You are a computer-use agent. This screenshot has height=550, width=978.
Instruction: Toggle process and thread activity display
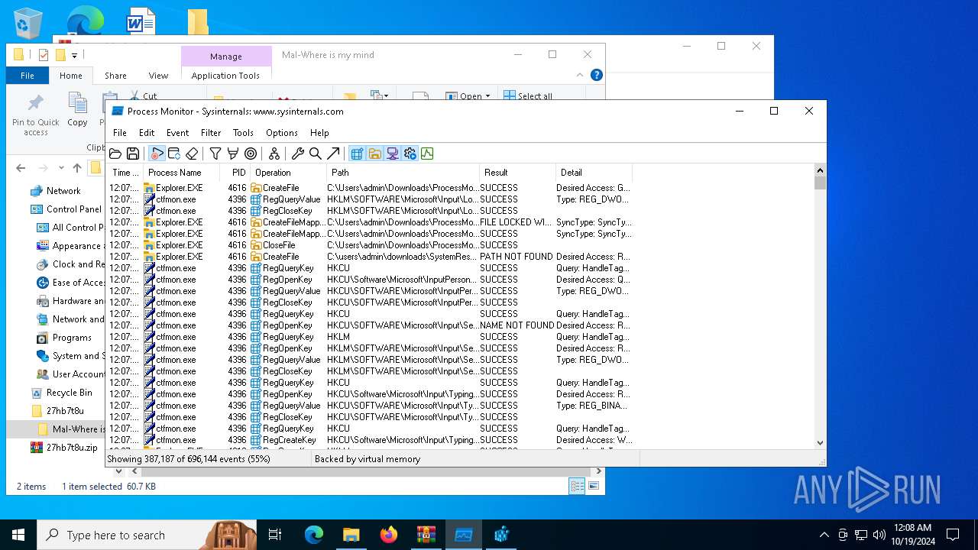tap(410, 154)
